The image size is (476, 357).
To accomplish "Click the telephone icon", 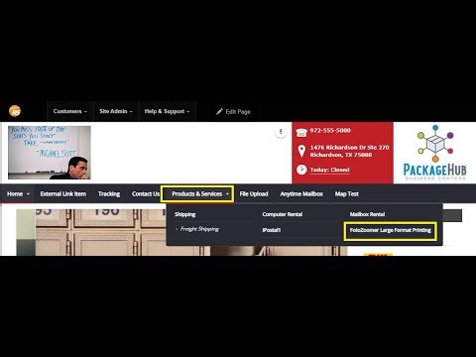I will pos(301,132).
